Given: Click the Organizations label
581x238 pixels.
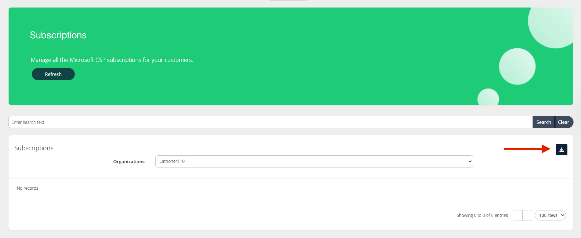Looking at the screenshot, I should [x=129, y=161].
